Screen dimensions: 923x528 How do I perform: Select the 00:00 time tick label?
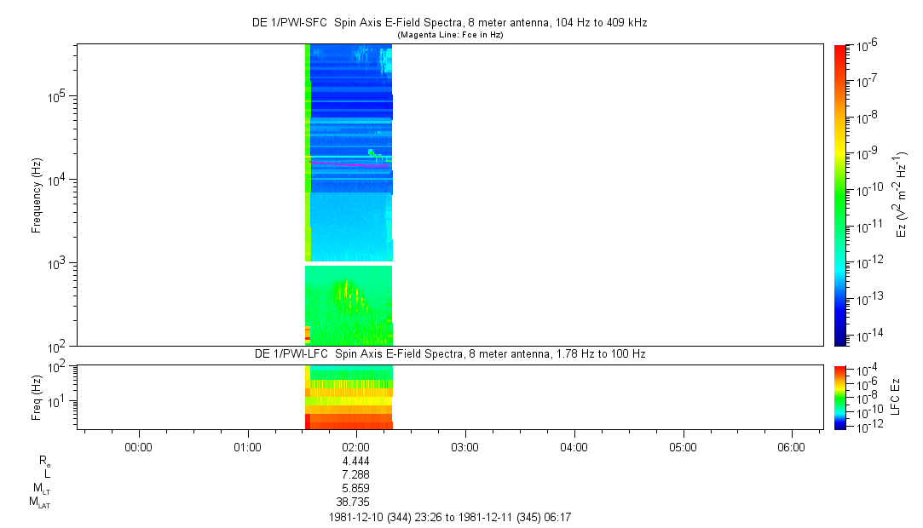[138, 446]
